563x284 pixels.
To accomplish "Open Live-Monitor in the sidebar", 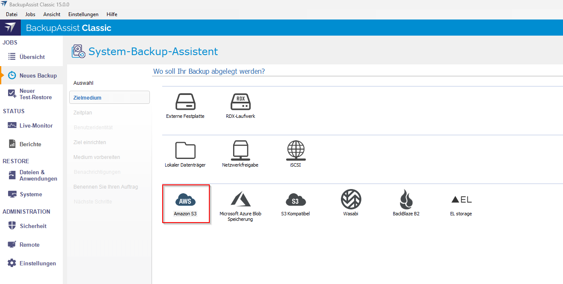I will 36,125.
